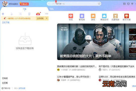Pause downloads using the pause icon
This screenshot has height=91, width=136.
coord(20,14)
